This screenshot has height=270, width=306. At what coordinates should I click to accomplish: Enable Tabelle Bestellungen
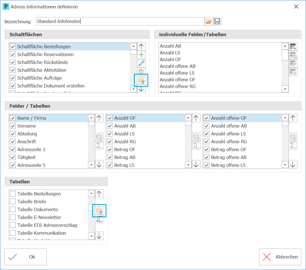point(13,194)
